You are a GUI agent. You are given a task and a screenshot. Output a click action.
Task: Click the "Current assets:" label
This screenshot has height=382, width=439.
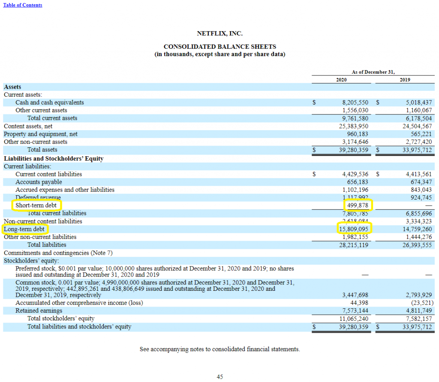click(x=23, y=95)
